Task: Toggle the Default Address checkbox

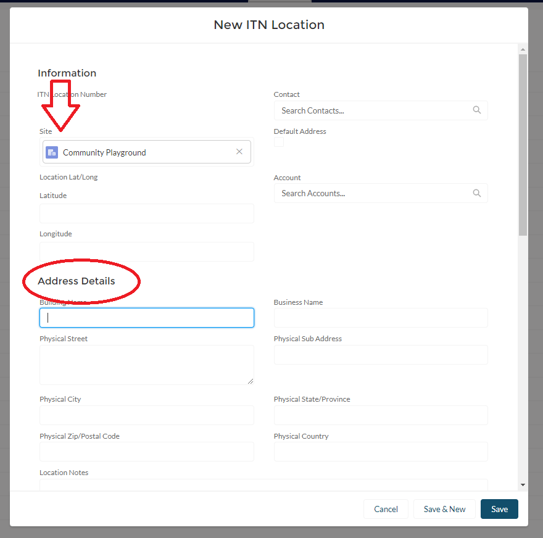Action: point(279,142)
